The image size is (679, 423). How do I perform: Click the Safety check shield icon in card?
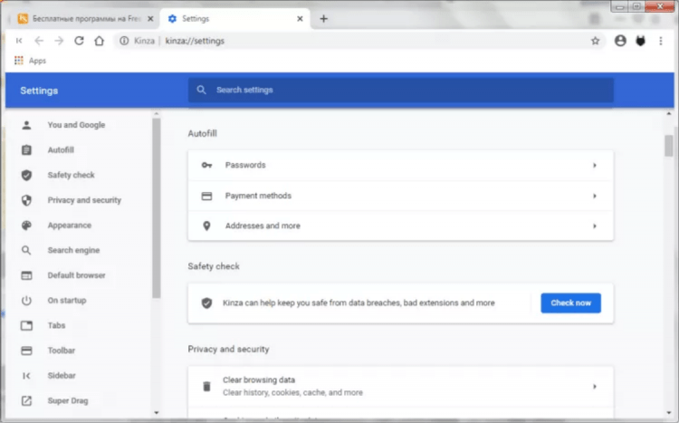click(x=206, y=303)
